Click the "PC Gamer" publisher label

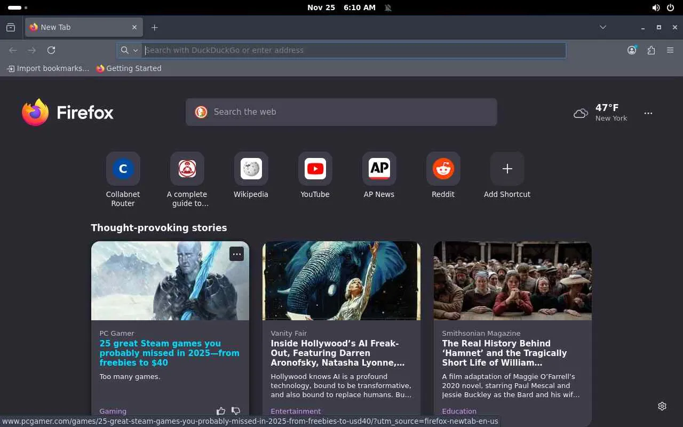coord(117,334)
